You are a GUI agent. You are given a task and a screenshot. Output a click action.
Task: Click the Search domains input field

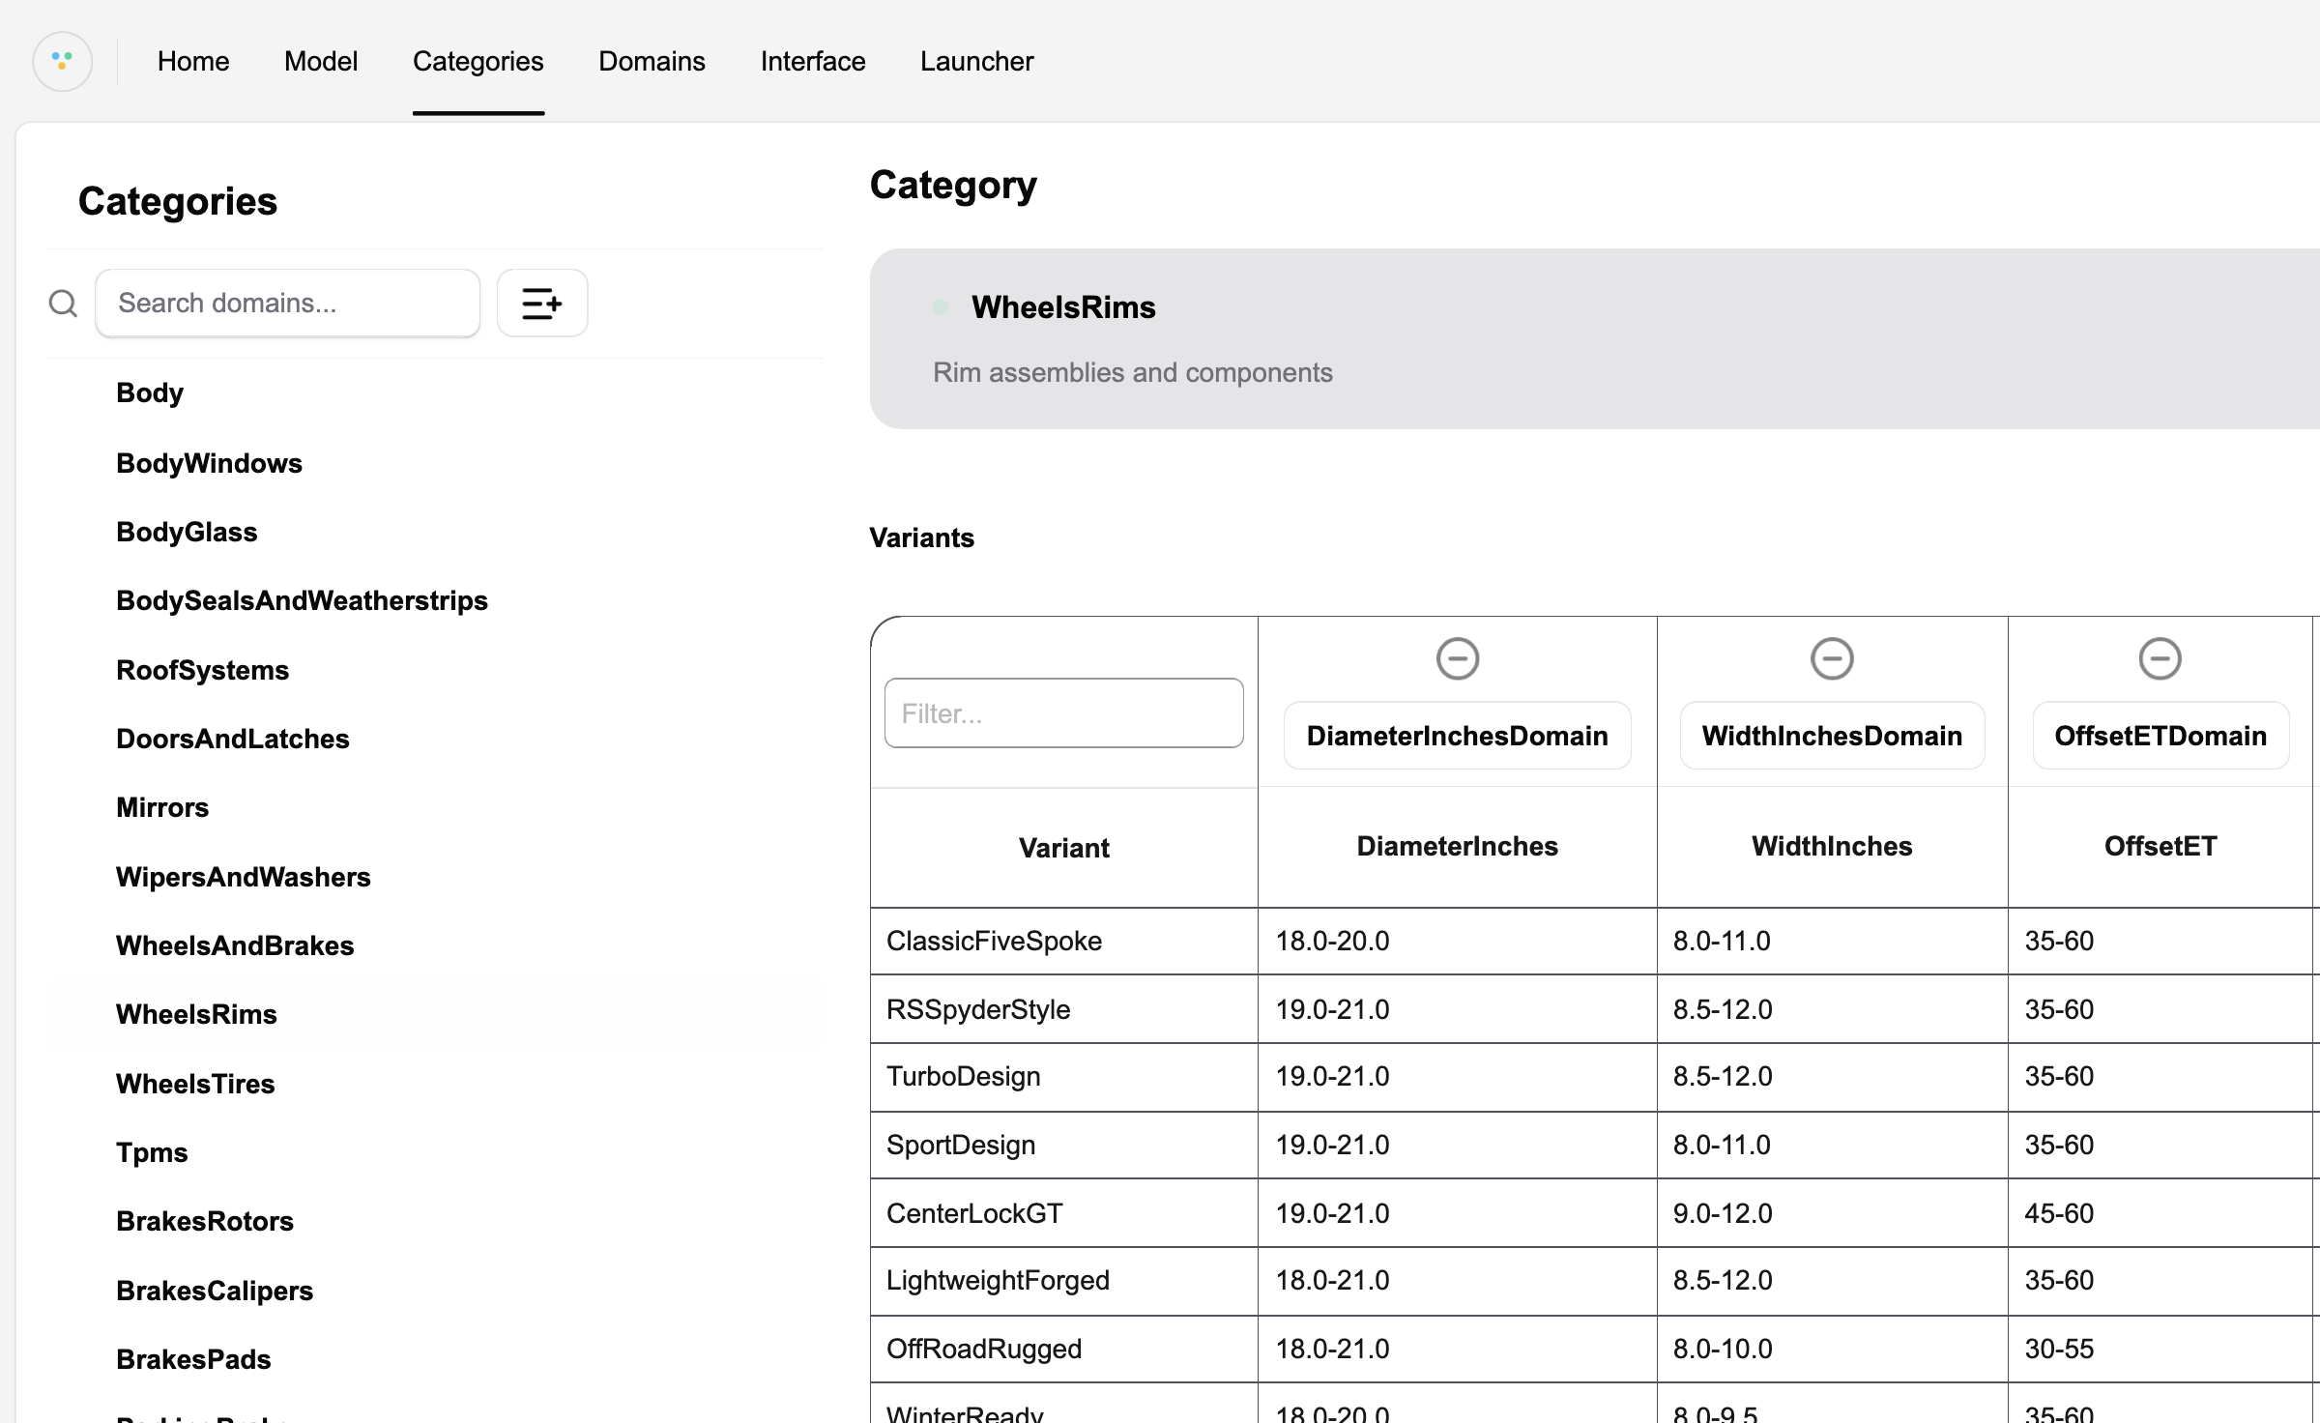pyautogui.click(x=288, y=304)
